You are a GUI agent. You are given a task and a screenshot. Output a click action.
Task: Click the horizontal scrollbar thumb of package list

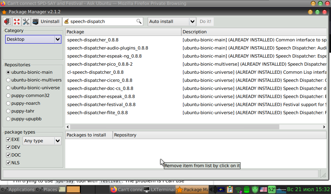tap(175, 127)
